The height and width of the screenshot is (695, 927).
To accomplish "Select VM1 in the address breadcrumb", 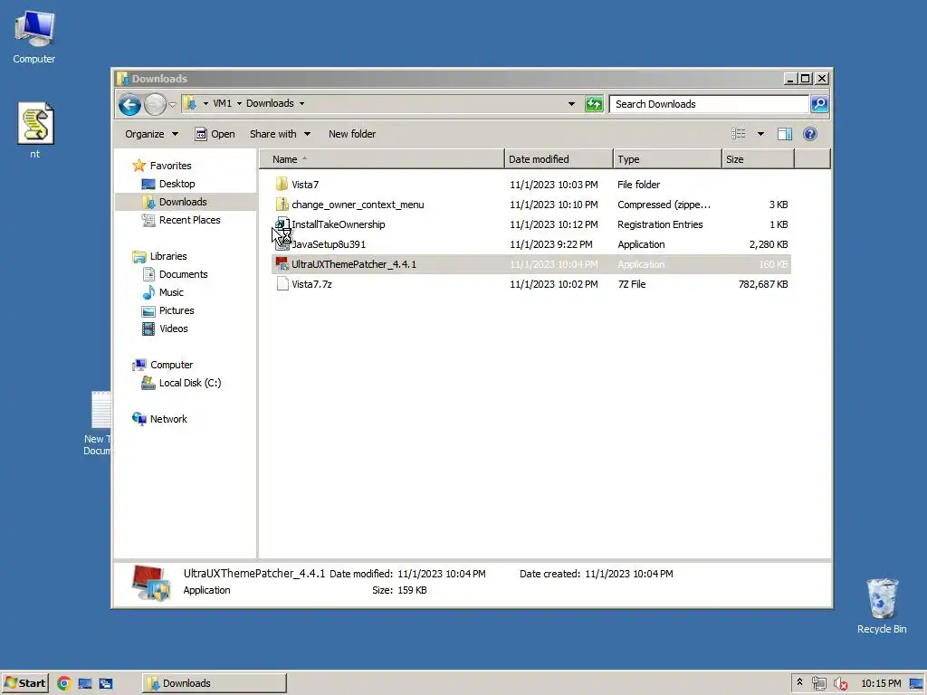I will [223, 103].
